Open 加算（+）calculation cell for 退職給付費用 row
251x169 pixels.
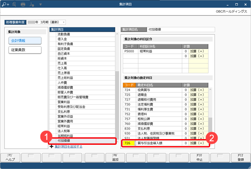coord(198,99)
